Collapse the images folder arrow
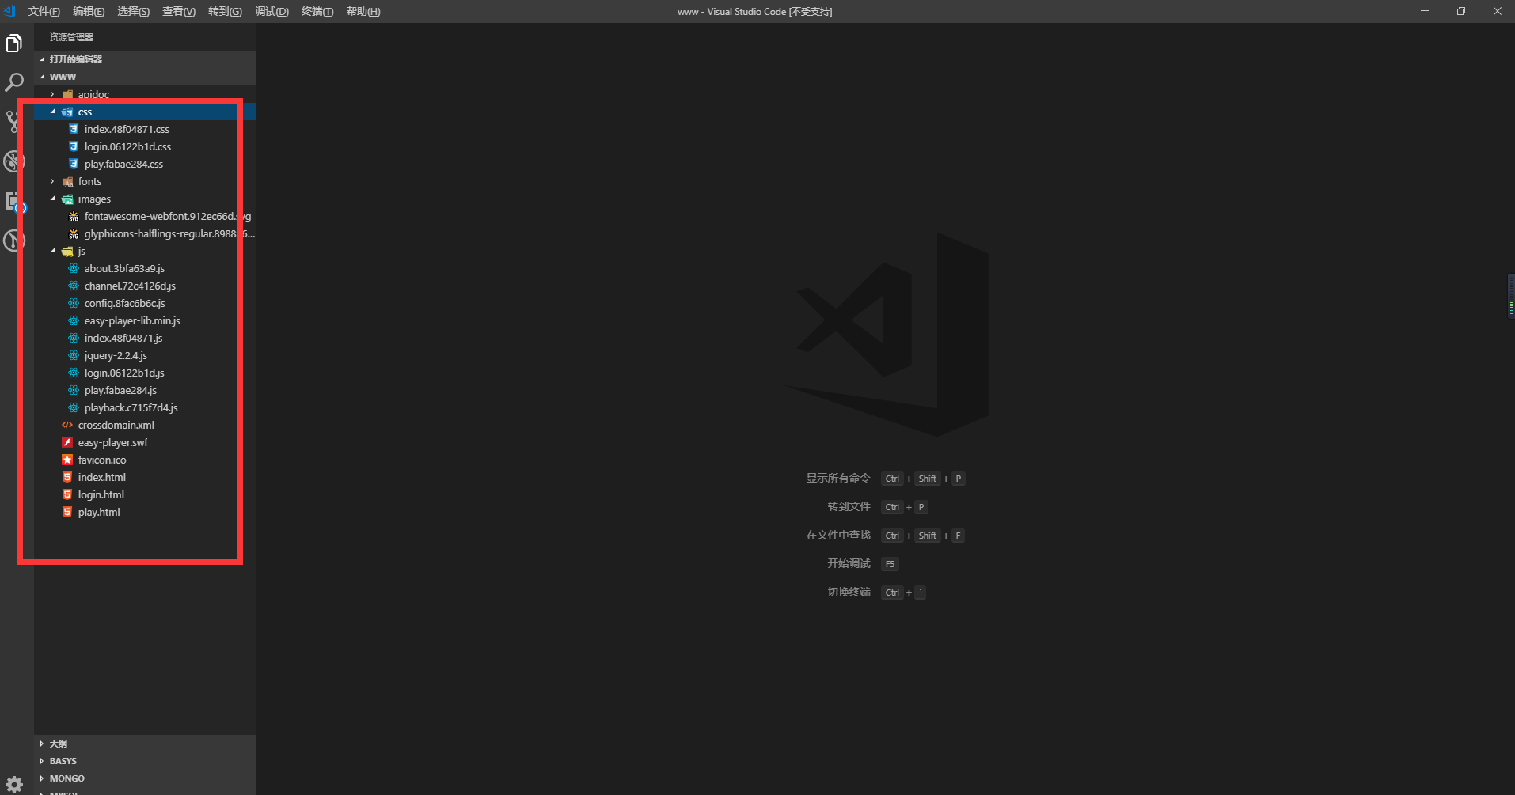The height and width of the screenshot is (795, 1515). click(53, 199)
